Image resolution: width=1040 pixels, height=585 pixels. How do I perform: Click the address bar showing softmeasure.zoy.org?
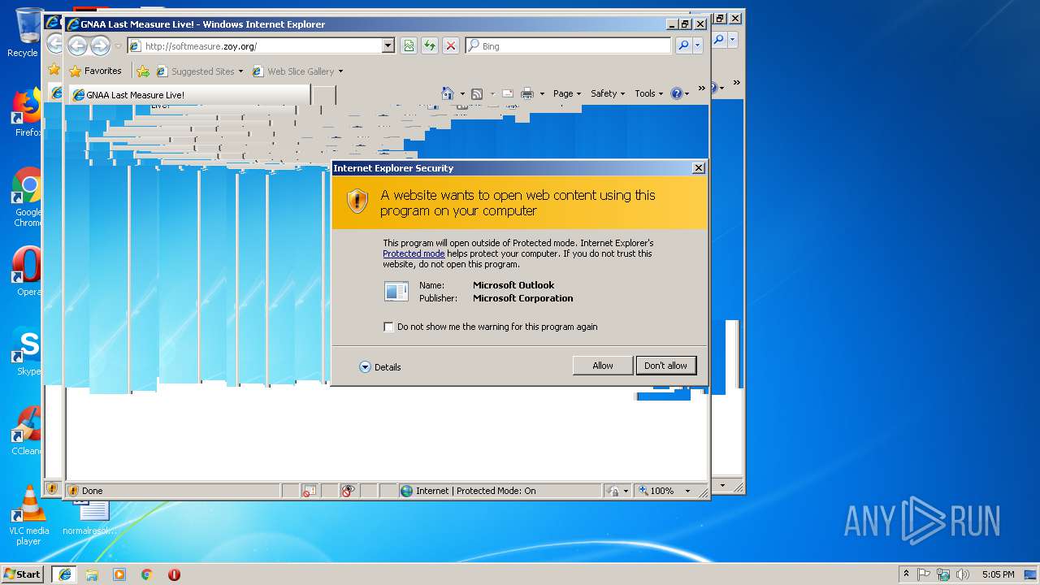(254, 46)
